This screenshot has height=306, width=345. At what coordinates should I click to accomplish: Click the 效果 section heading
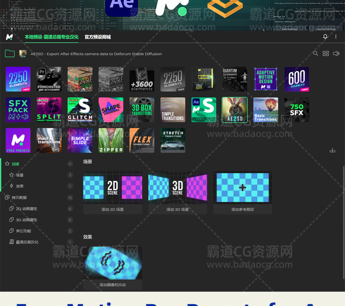pos(87,237)
